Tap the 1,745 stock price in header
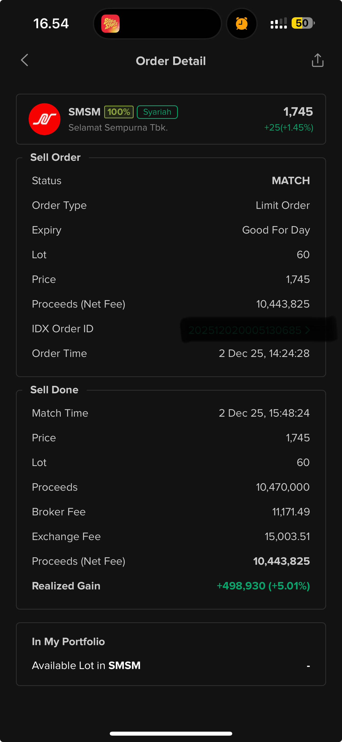Viewport: 342px width, 742px height. 298,111
